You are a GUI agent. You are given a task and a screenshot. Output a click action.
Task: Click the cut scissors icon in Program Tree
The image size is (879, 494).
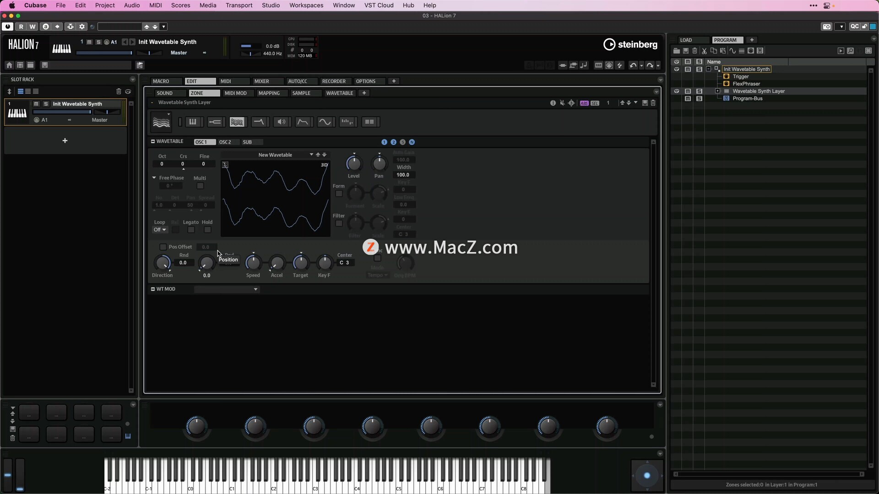704,51
